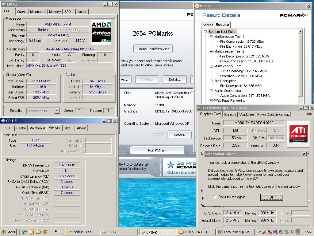Tick the Don't tell me again checkbox
This screenshot has width=314, height=236.
215,197
